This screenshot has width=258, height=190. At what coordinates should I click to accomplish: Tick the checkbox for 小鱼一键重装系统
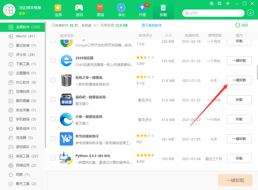[53, 119]
